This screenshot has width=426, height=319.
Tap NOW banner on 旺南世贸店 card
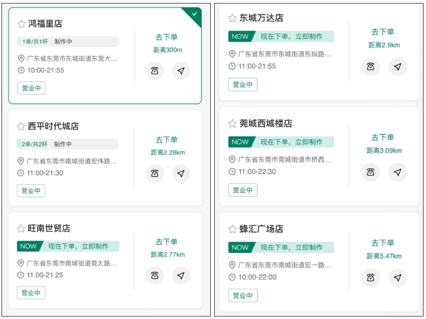click(x=68, y=246)
